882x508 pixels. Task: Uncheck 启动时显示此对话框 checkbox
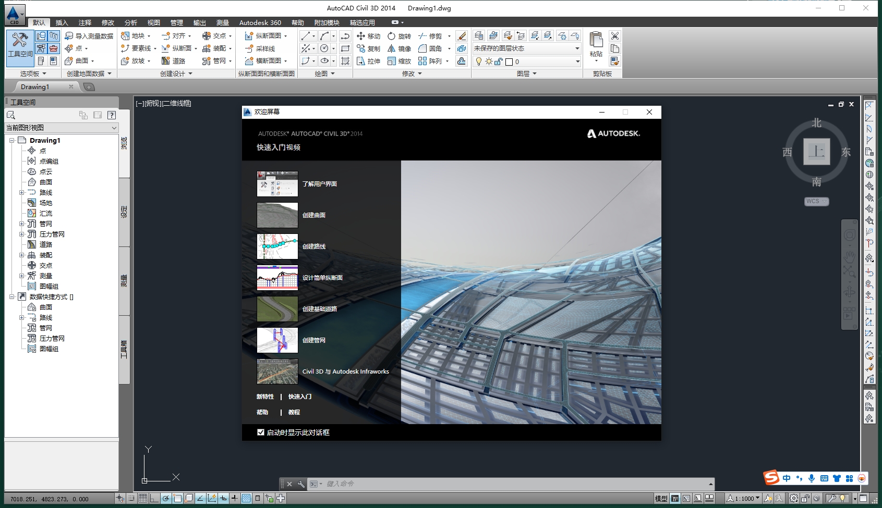[261, 432]
